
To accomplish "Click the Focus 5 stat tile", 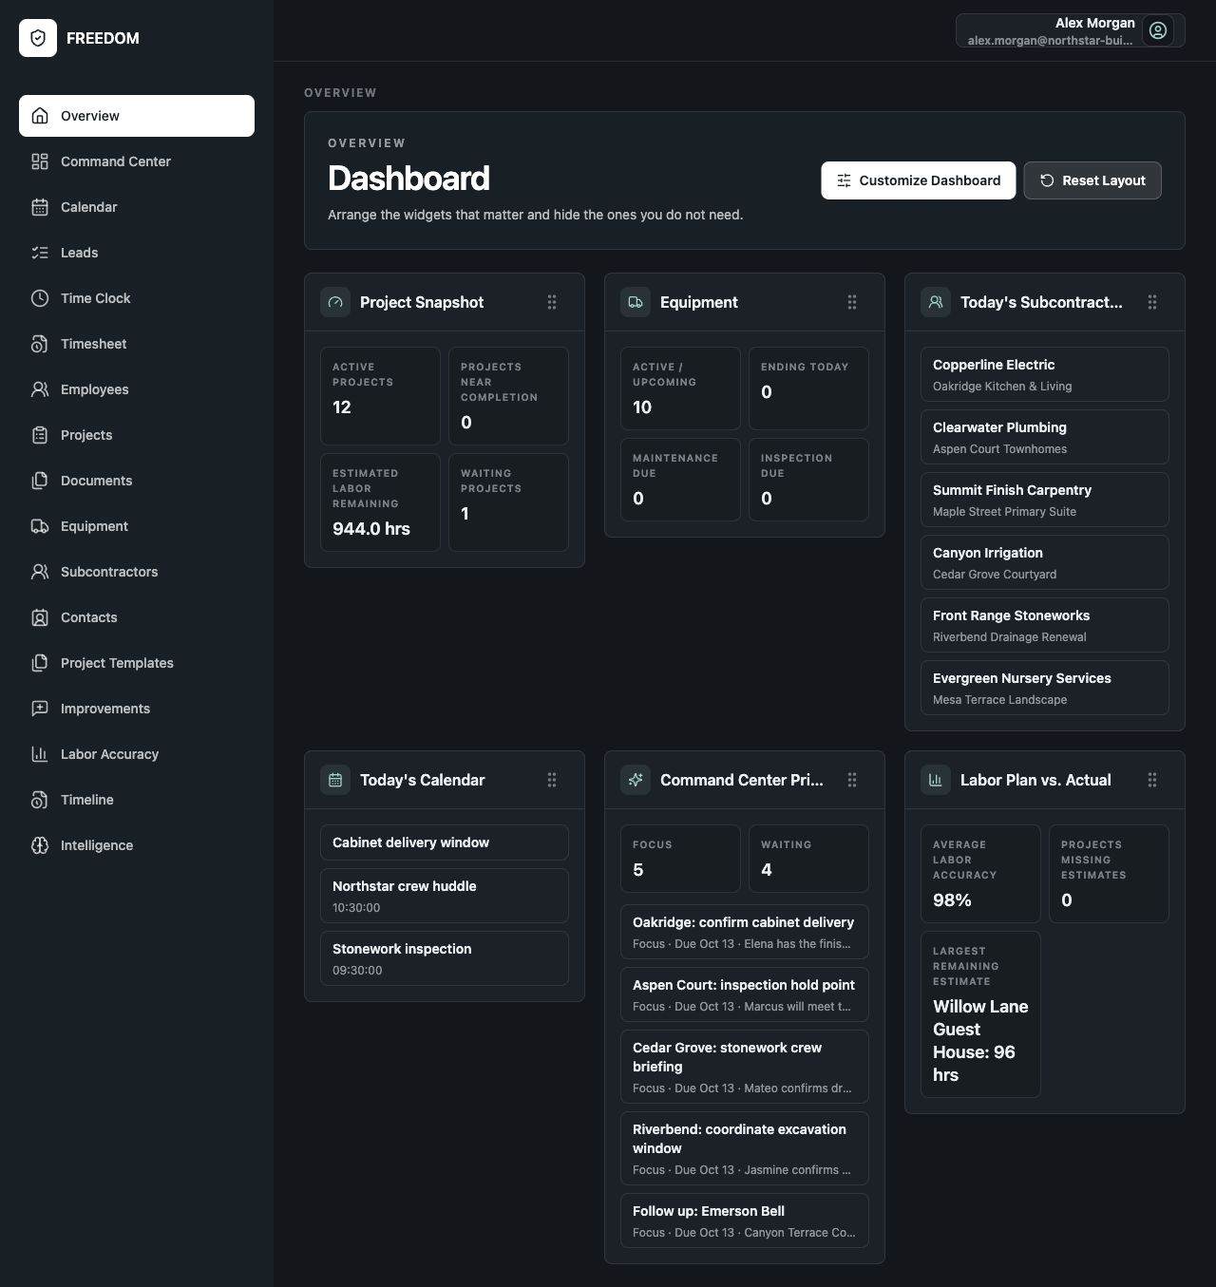I will (x=680, y=859).
